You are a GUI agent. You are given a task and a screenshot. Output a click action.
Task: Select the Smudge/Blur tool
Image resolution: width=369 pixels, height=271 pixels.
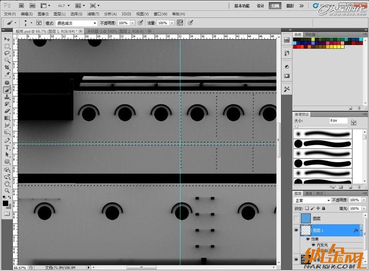pyautogui.click(x=7, y=125)
